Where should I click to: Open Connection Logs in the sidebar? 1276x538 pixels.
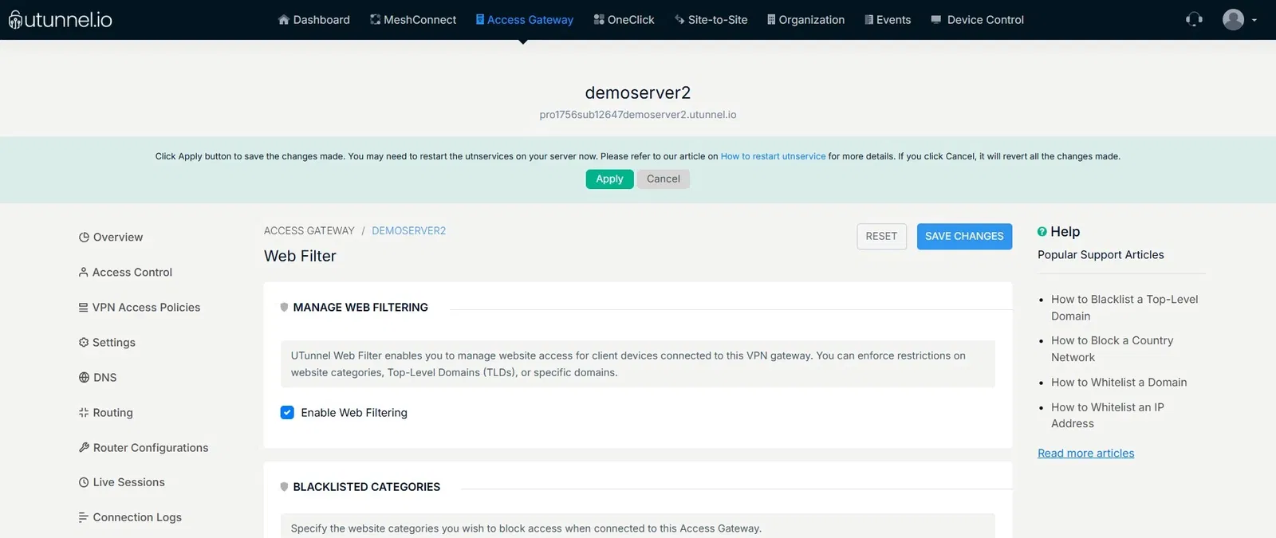(130, 517)
